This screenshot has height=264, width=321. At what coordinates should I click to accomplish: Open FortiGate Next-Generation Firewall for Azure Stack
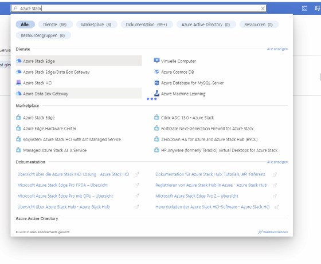[207, 129]
